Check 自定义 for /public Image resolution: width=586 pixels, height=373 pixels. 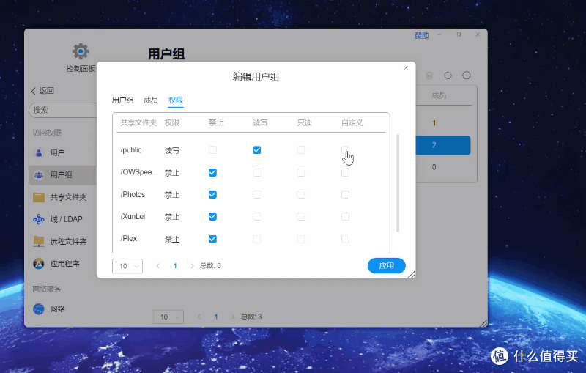click(x=345, y=150)
